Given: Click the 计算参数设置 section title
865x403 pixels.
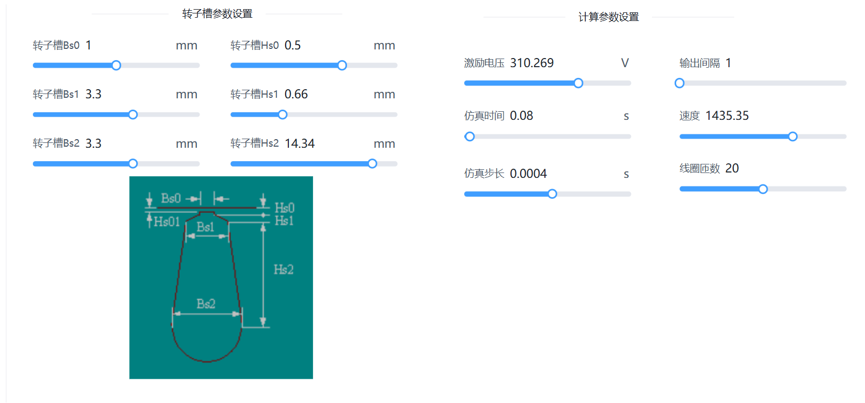Looking at the screenshot, I should click(608, 17).
